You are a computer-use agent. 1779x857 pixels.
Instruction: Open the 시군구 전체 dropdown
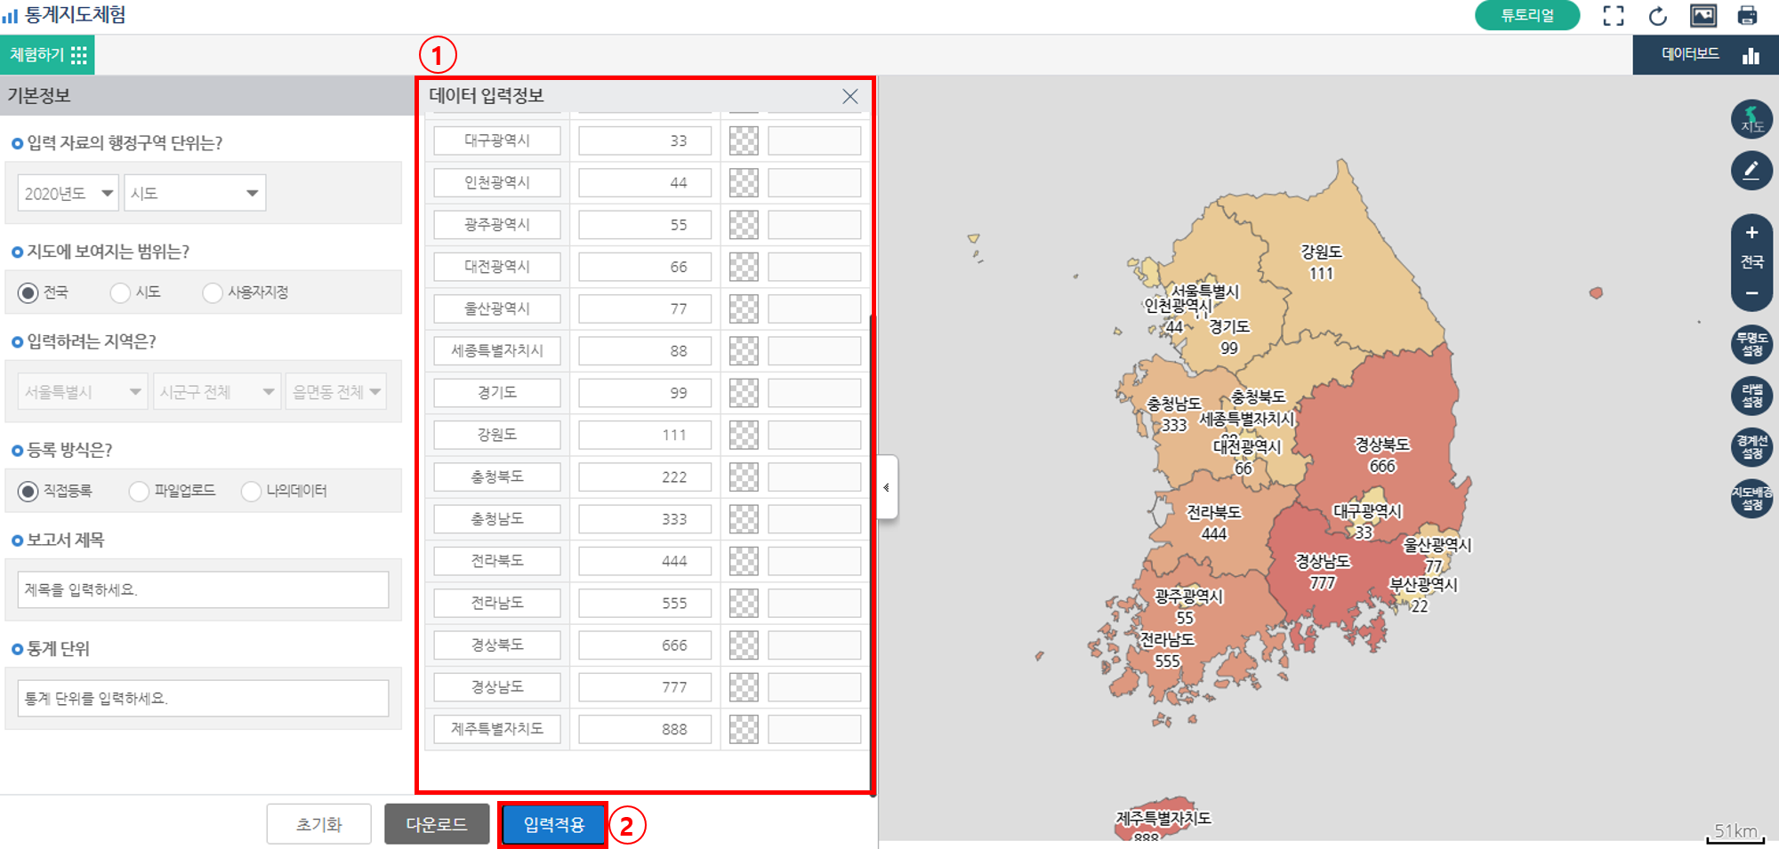point(216,391)
